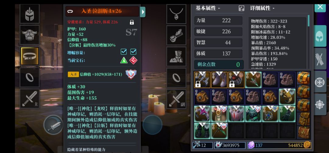Switch to the helmet character tab

(320, 36)
